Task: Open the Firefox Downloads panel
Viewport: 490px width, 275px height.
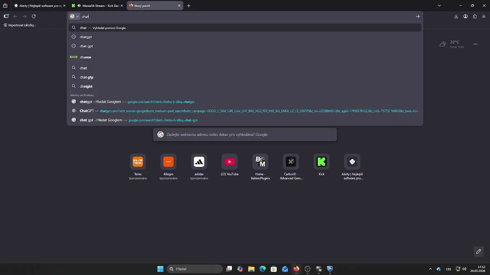Action: tap(456, 16)
